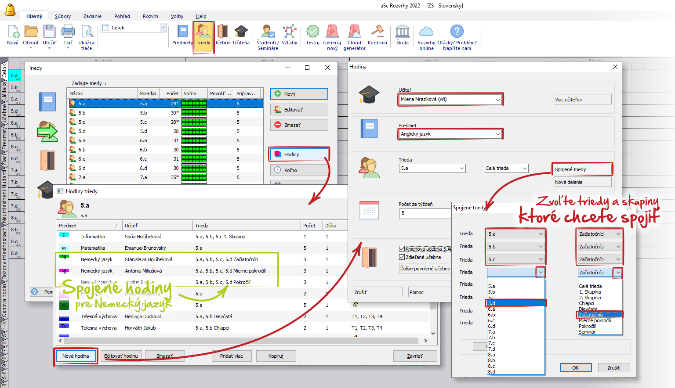Click the Matematika light blue swatch

pos(64,248)
